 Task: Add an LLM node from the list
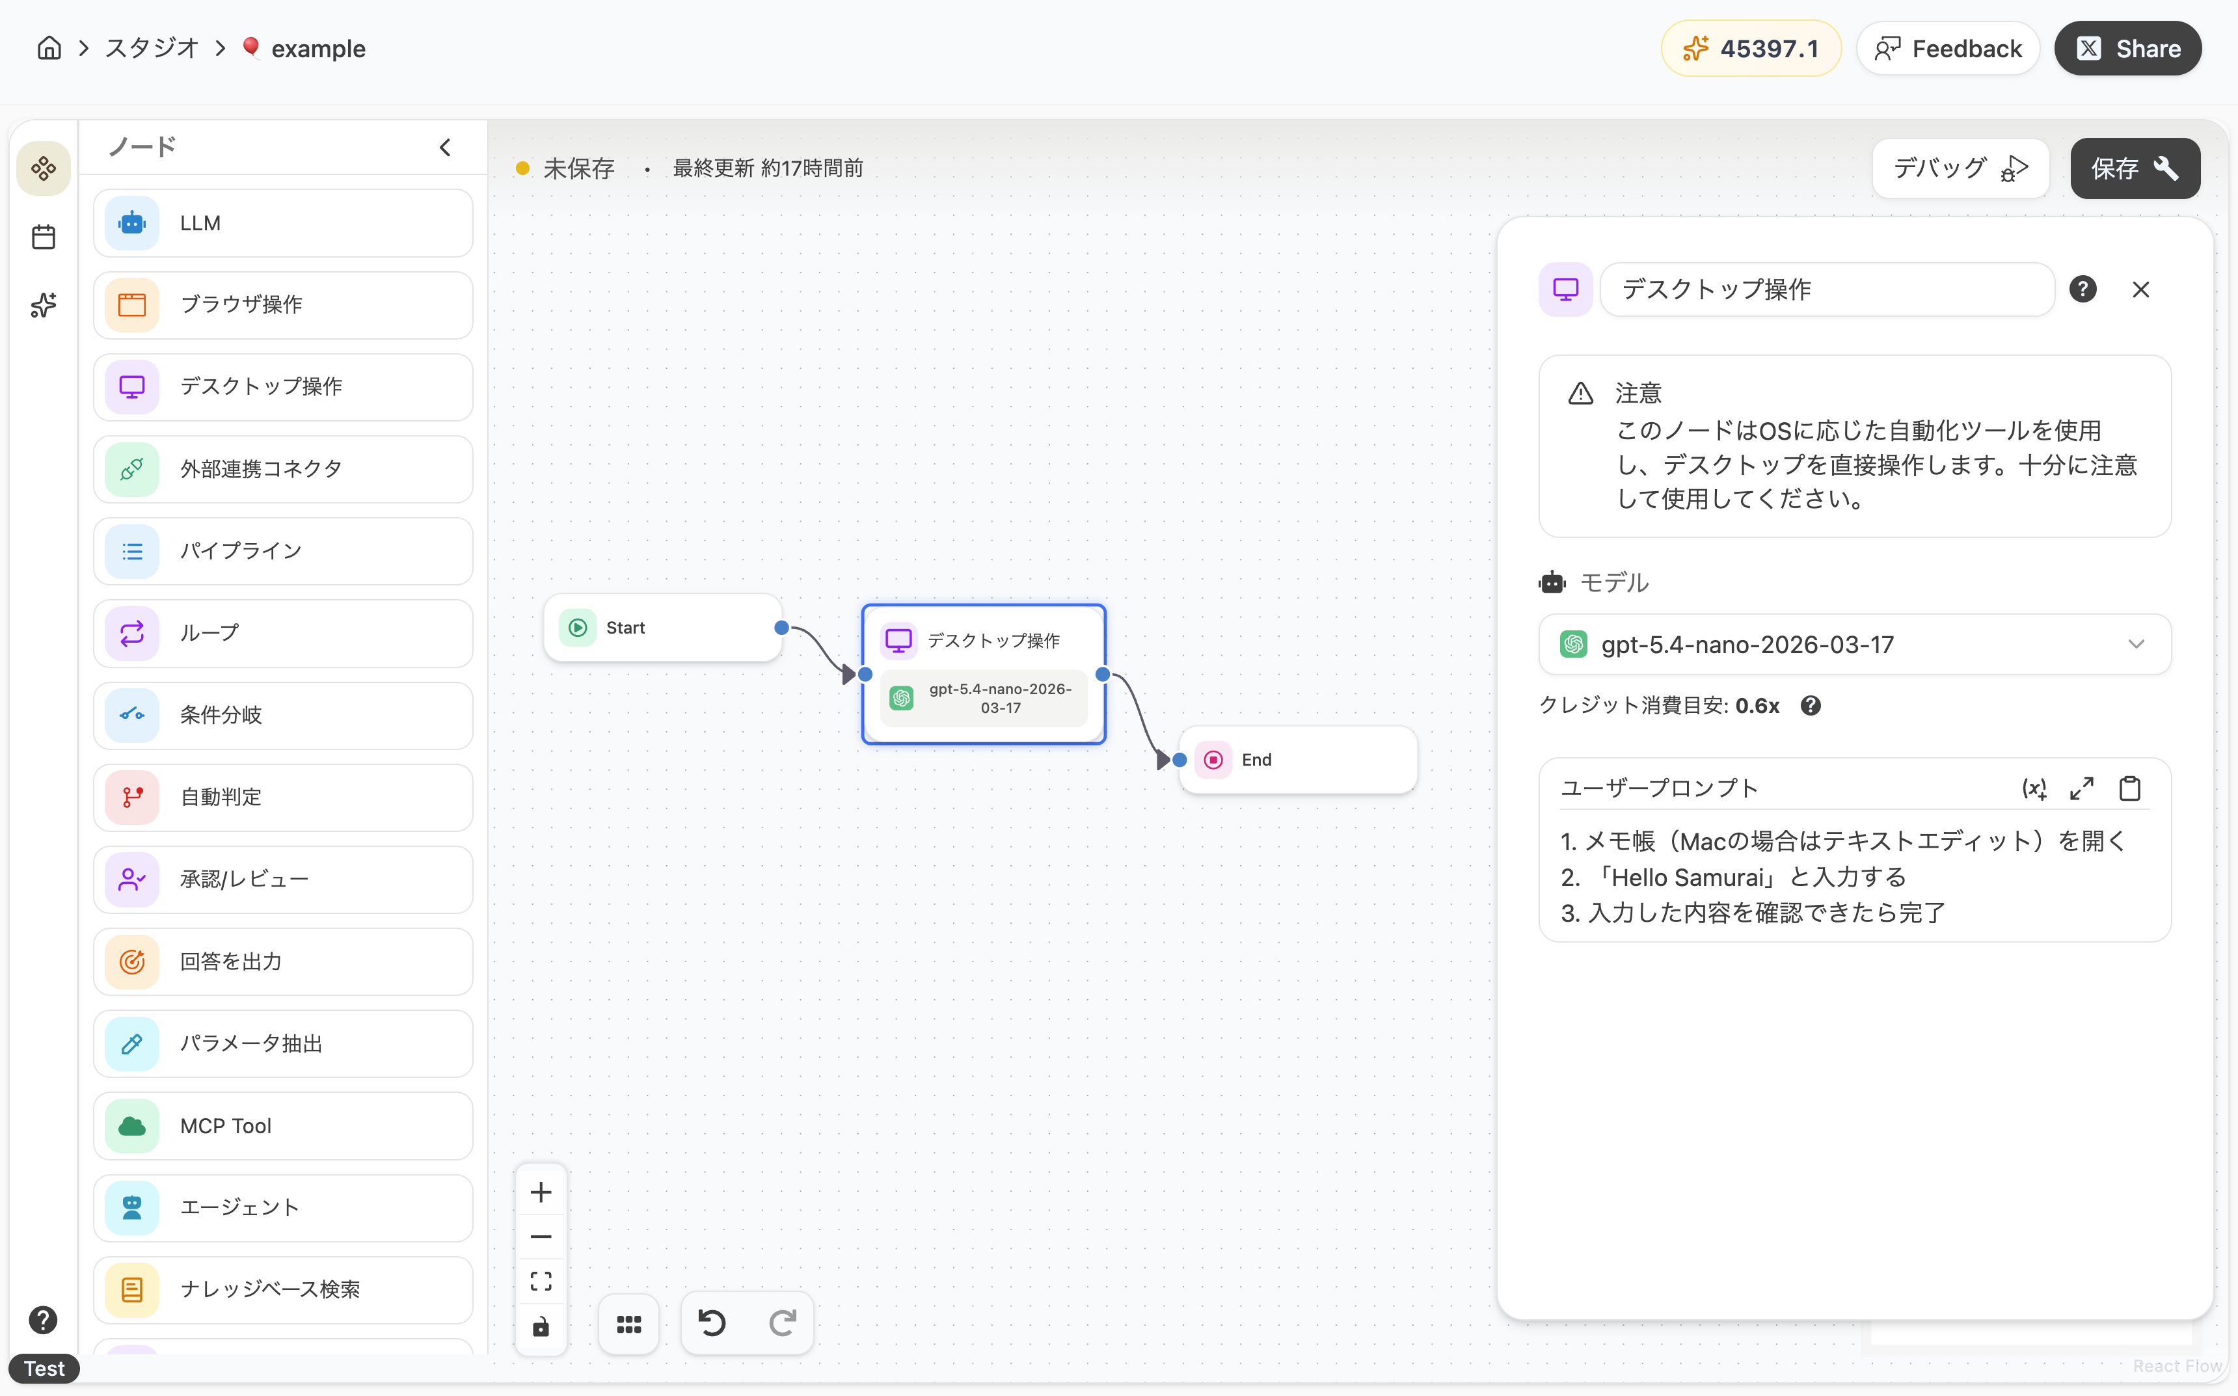(x=284, y=222)
